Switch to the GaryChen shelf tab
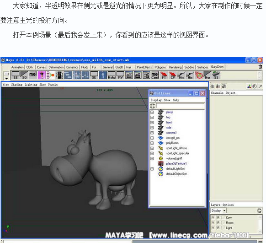The height and width of the screenshot is (243, 266). 217,67
